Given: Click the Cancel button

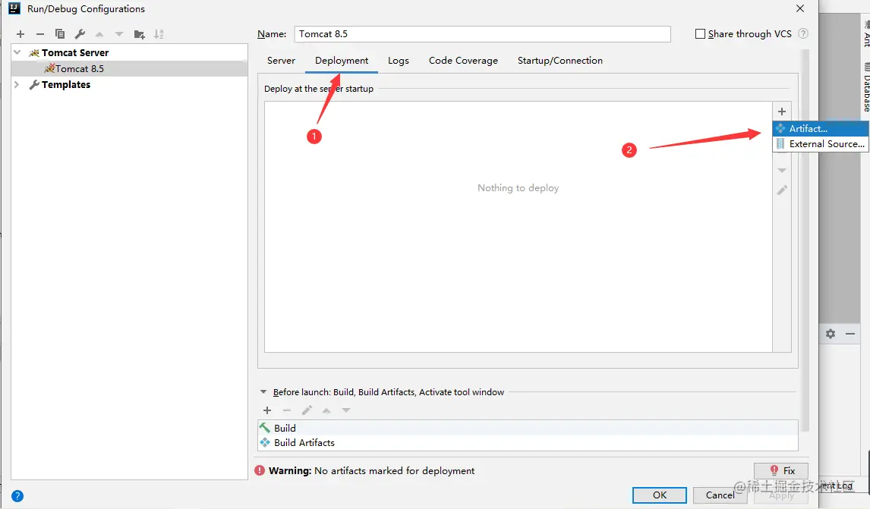Looking at the screenshot, I should pyautogui.click(x=720, y=495).
